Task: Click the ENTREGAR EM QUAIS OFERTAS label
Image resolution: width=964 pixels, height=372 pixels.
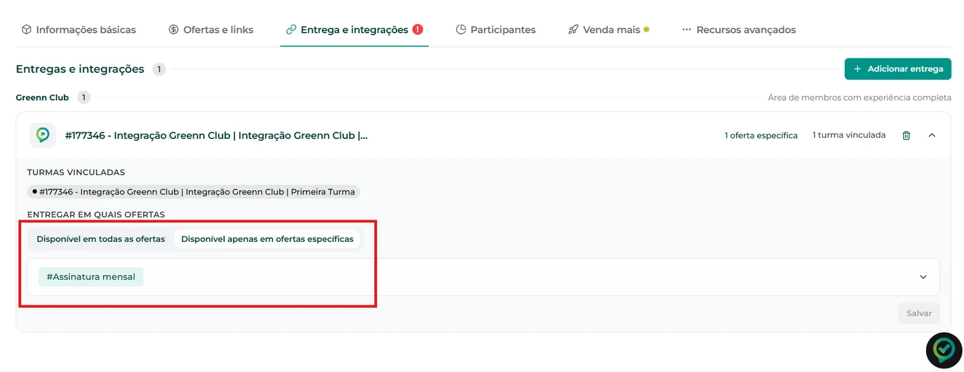Action: [96, 214]
